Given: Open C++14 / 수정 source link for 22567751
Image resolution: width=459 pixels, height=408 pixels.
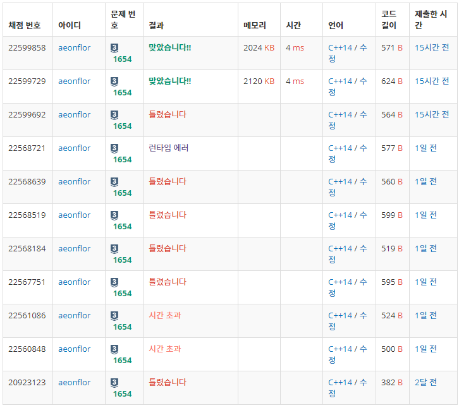Looking at the screenshot, I should pyautogui.click(x=348, y=288).
